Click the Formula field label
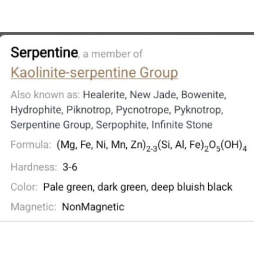This screenshot has width=254, height=254. click(31, 144)
